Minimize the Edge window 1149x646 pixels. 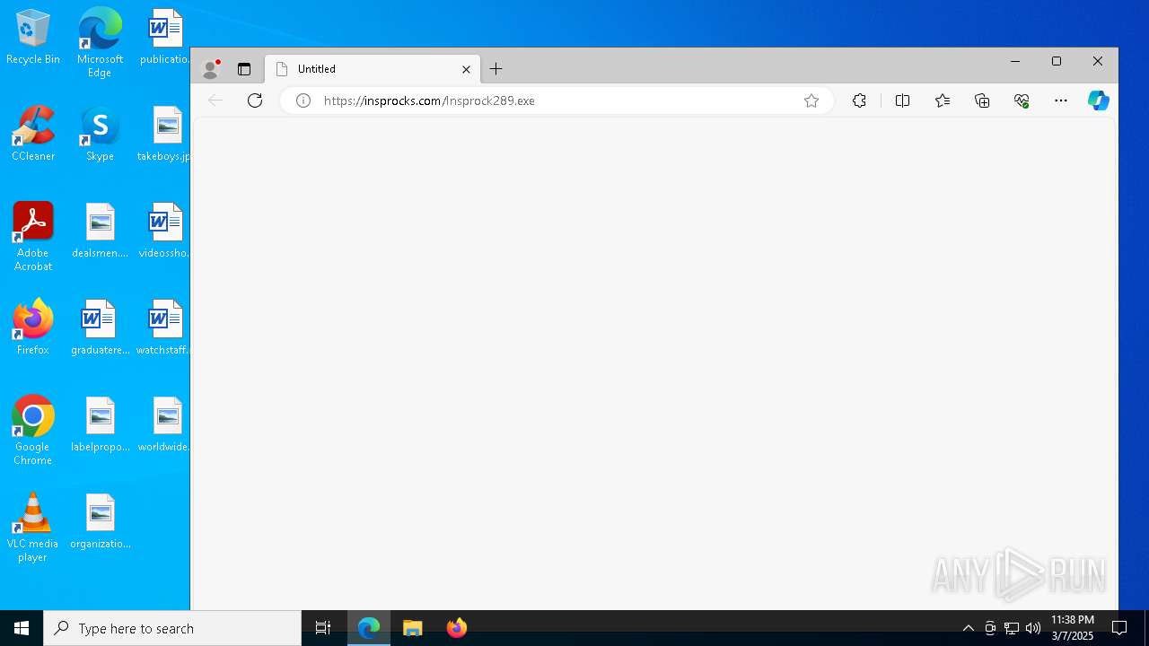click(1015, 61)
